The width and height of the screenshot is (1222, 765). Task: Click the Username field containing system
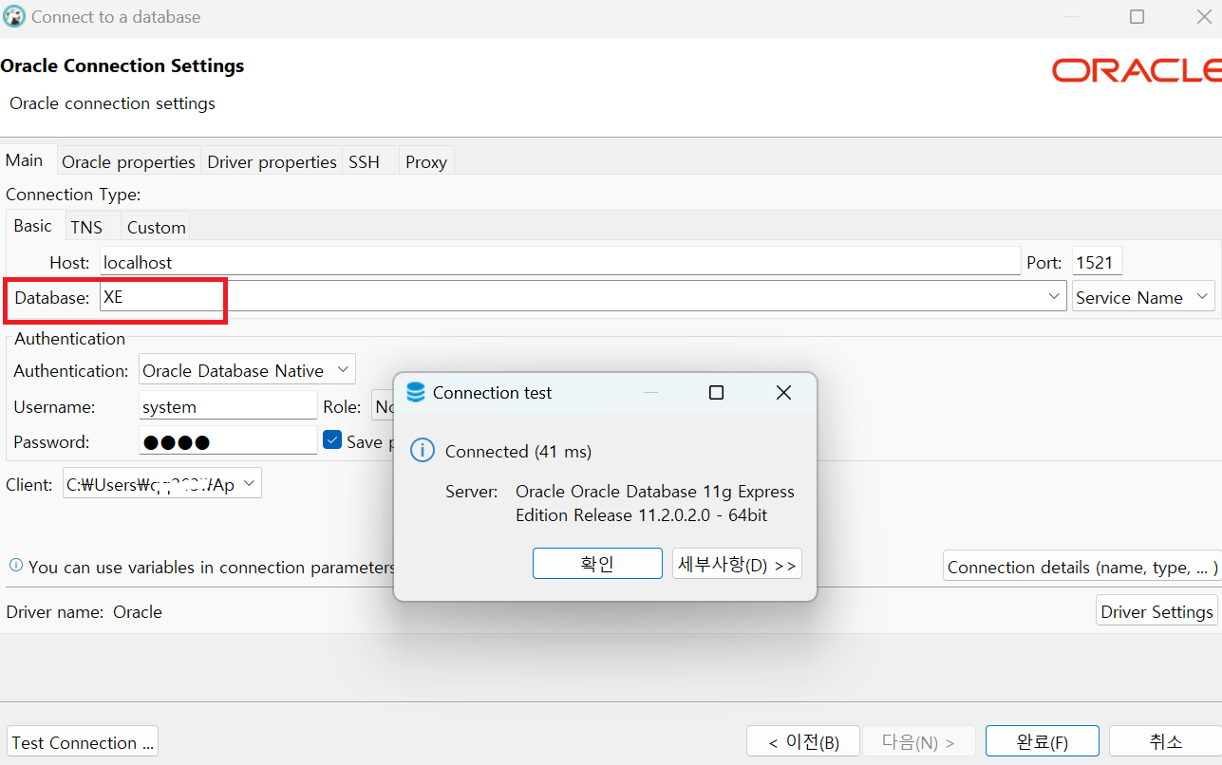(228, 406)
